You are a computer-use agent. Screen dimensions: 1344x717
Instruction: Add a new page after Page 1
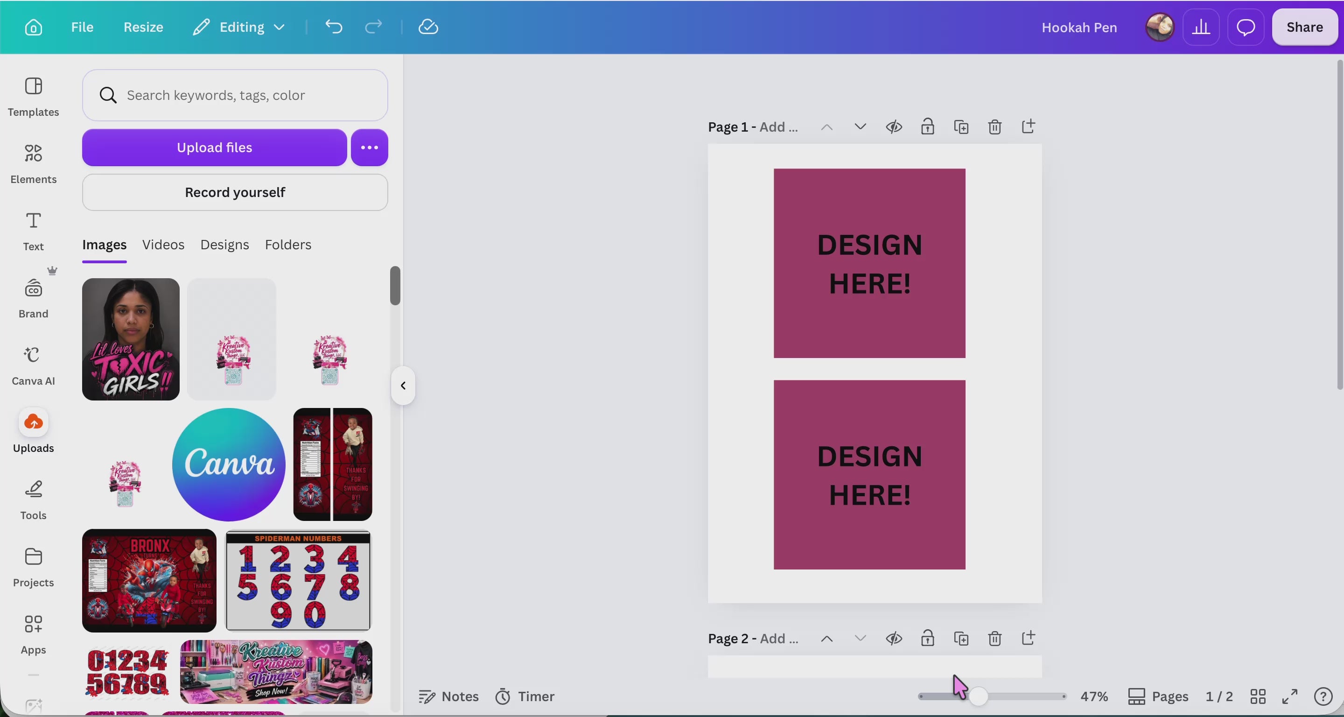click(1029, 127)
